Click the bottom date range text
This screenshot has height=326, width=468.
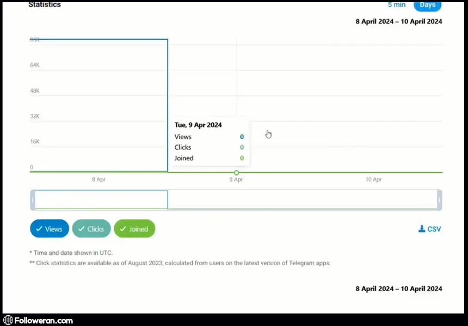pyautogui.click(x=399, y=289)
